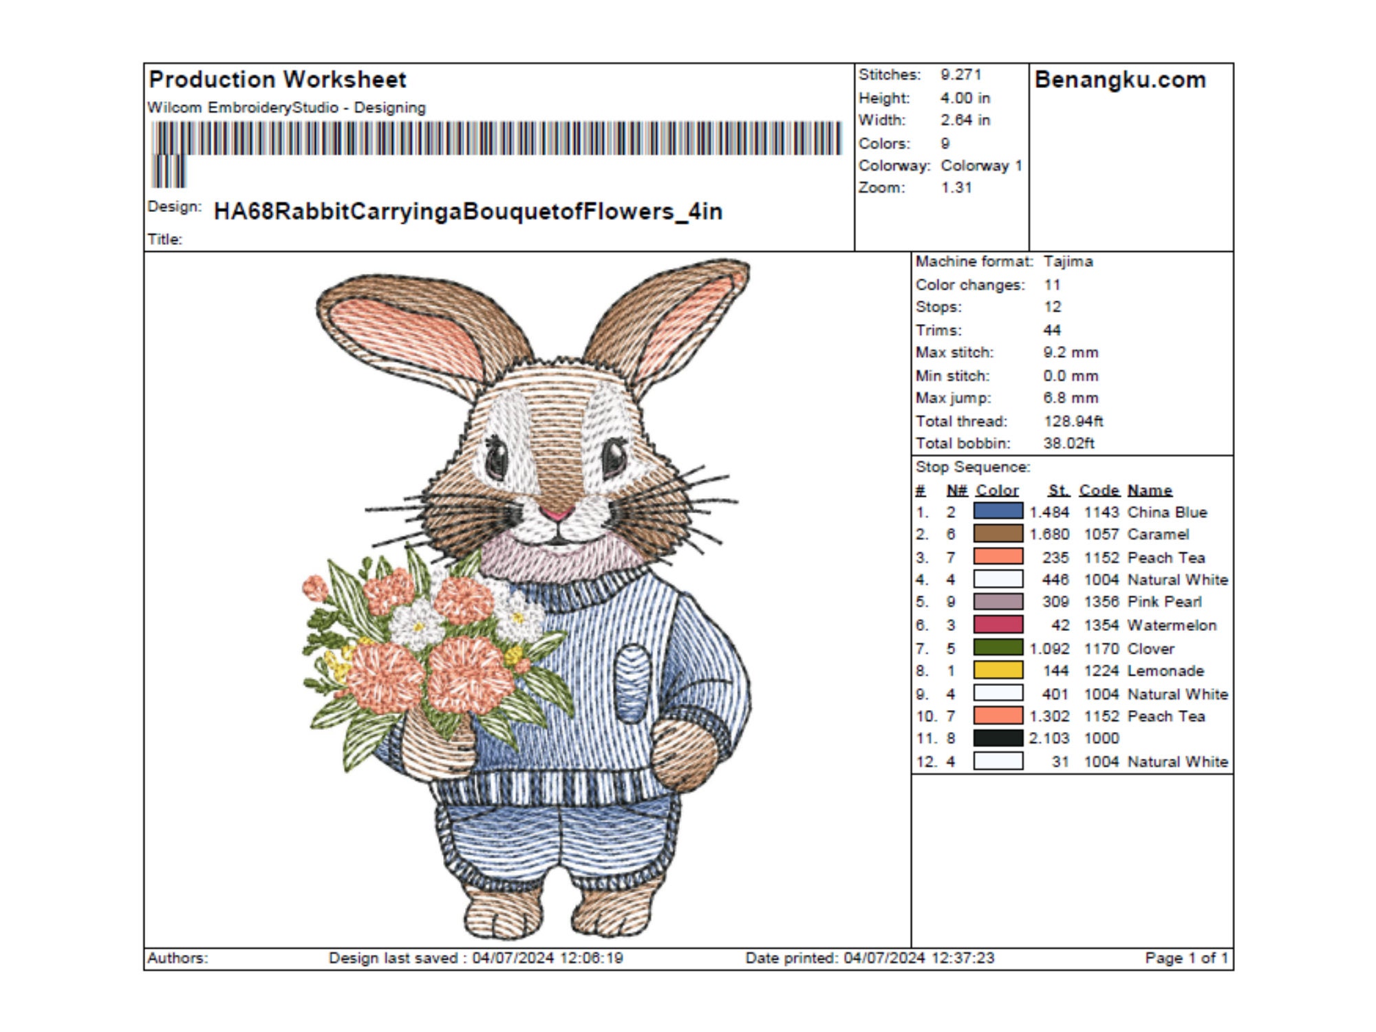
Task: Click the Total bobbin value 38.02ft
Action: click(x=1068, y=443)
